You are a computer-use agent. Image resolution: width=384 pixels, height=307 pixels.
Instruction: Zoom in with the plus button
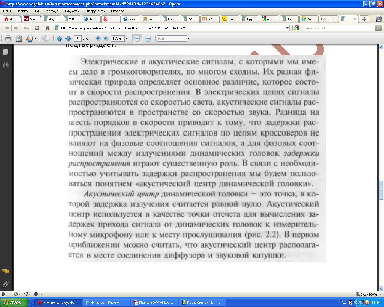106,39
